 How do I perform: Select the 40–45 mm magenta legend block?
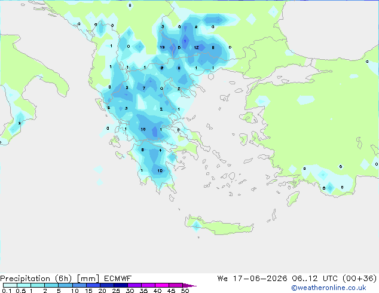pyautogui.click(x=162, y=285)
